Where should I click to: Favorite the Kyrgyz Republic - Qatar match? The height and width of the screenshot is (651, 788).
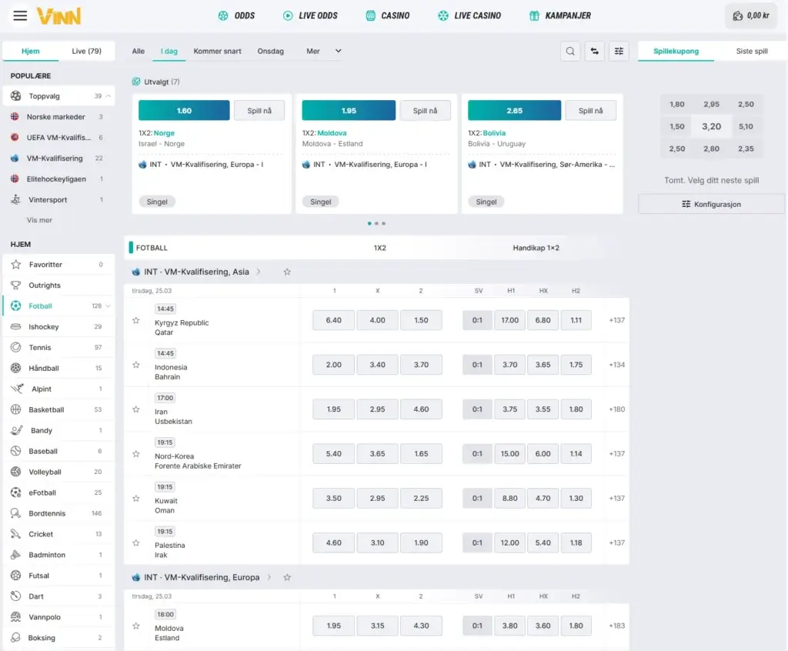point(136,320)
